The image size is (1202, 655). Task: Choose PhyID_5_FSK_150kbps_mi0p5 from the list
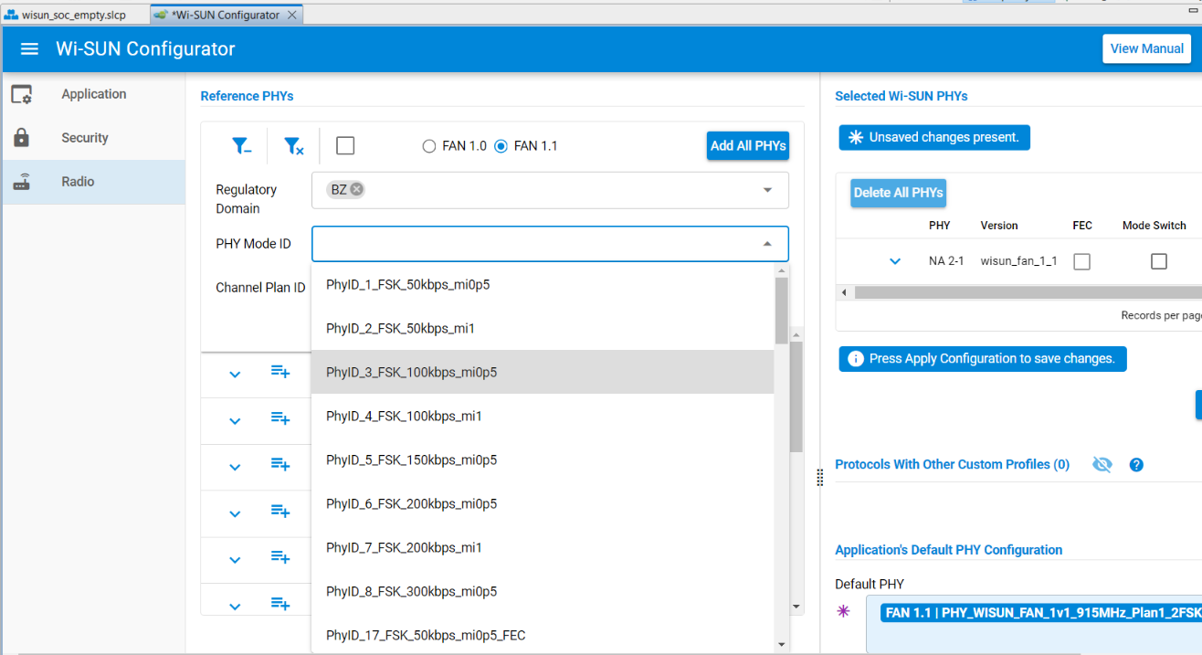411,460
